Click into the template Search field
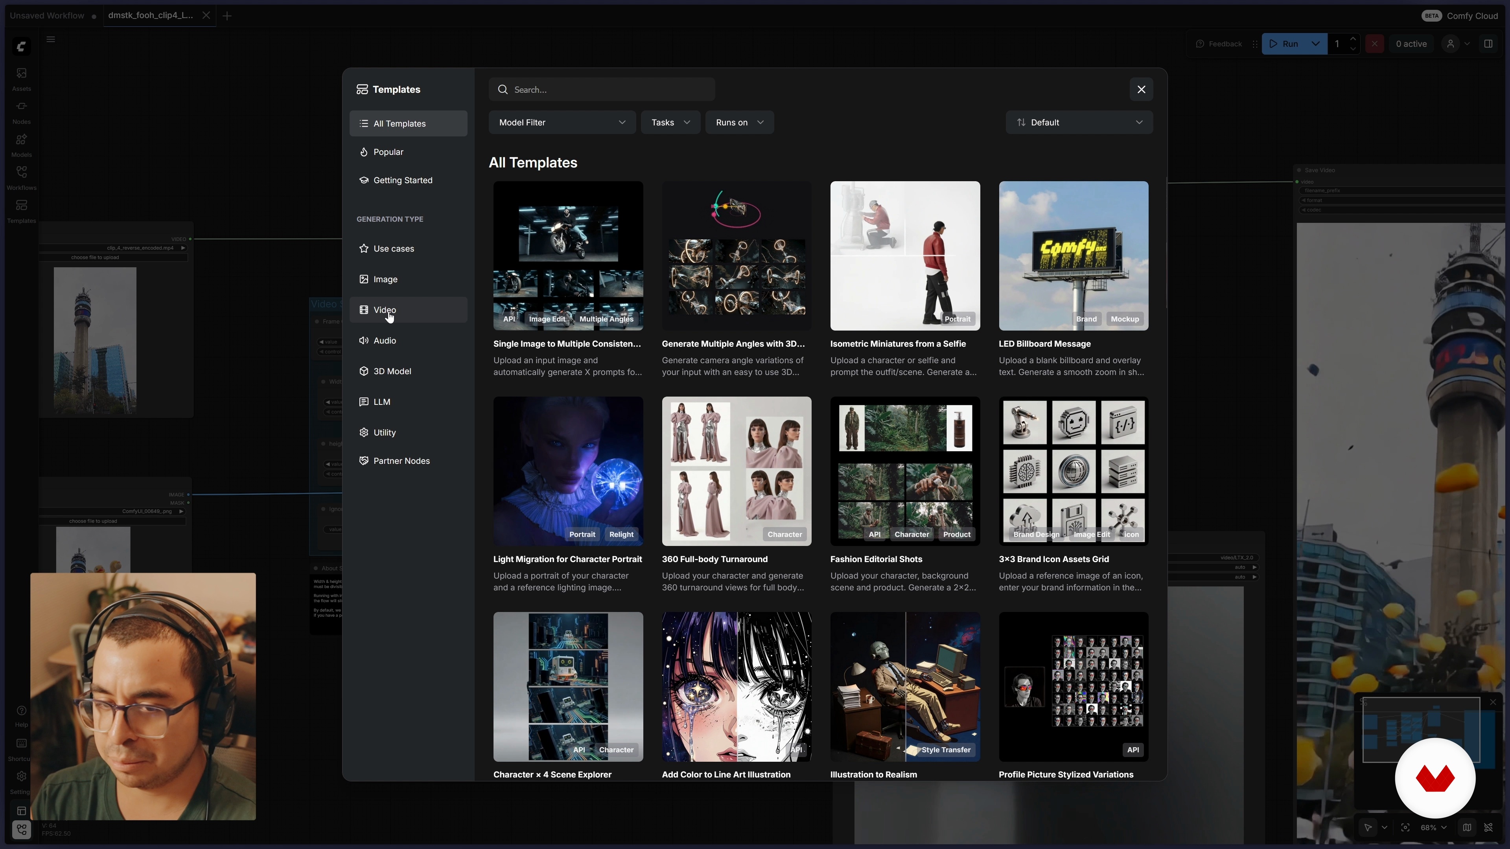 tap(602, 90)
